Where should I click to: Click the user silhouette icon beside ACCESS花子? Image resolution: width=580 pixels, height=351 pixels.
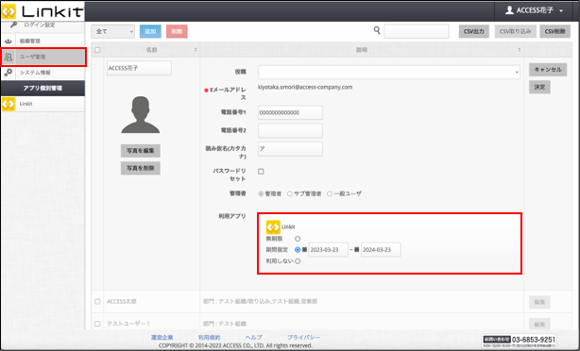(x=509, y=10)
